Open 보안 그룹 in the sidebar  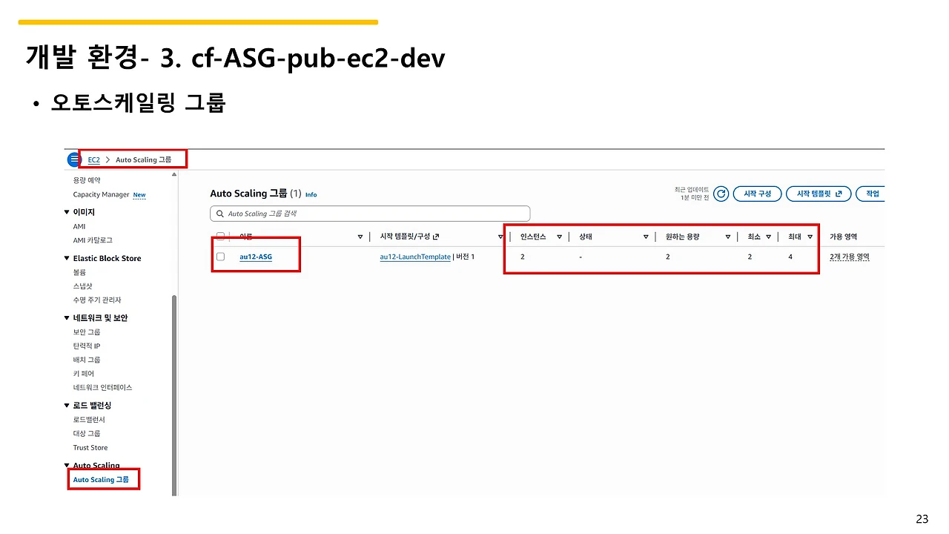point(87,332)
